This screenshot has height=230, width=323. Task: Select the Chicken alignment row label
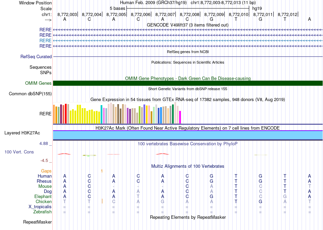[x=44, y=201]
